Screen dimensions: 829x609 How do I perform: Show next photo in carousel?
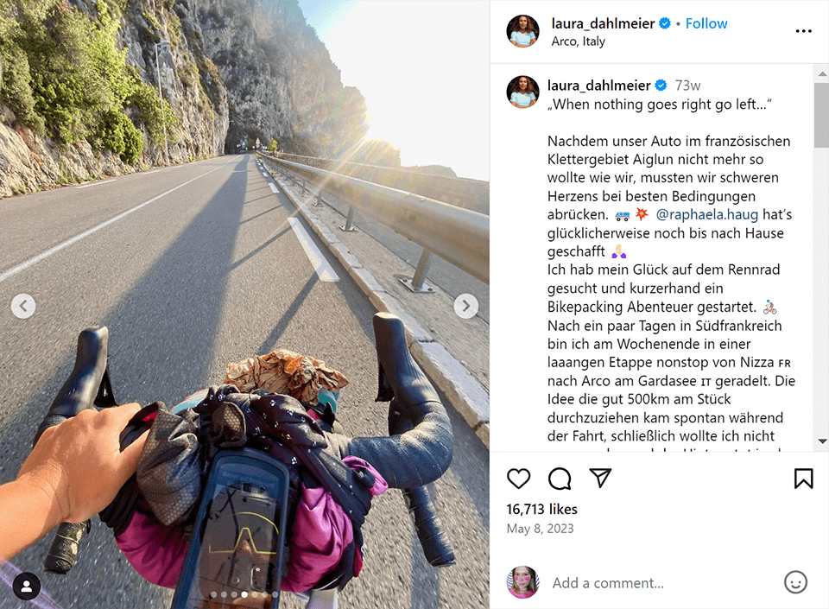(x=465, y=306)
